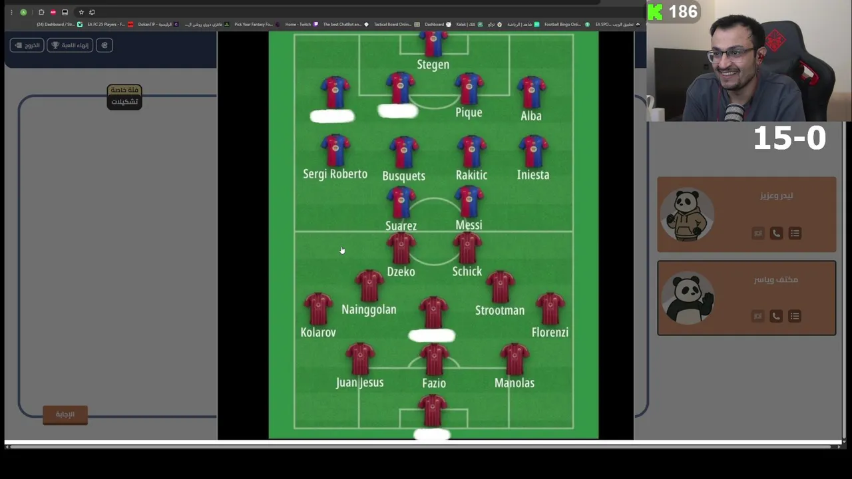The height and width of the screenshot is (479, 852).
Task: Click the Manolas player jersey
Action: [515, 359]
